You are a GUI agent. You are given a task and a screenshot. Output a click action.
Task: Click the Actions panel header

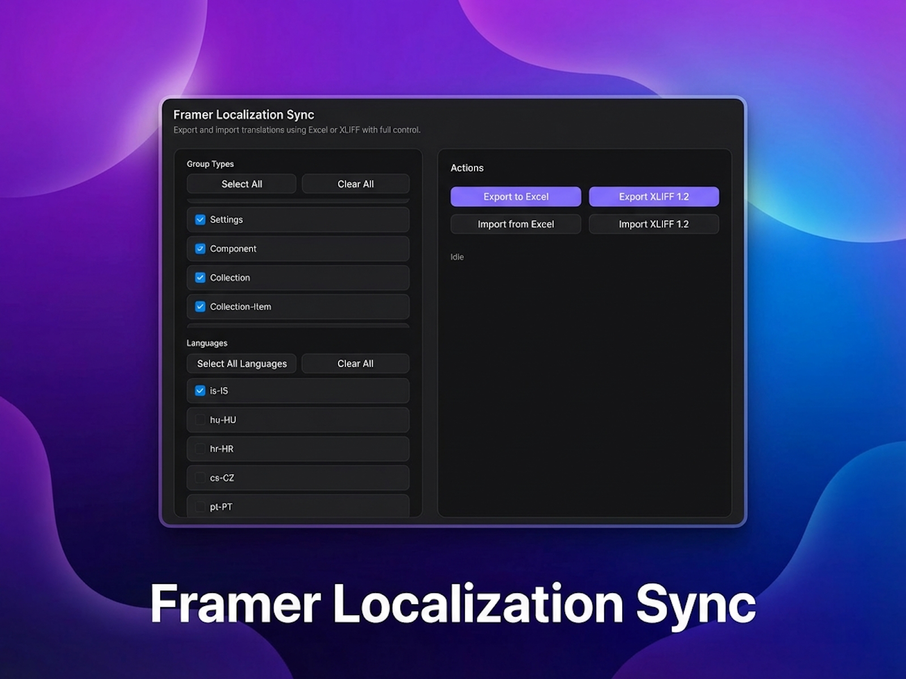coord(467,168)
